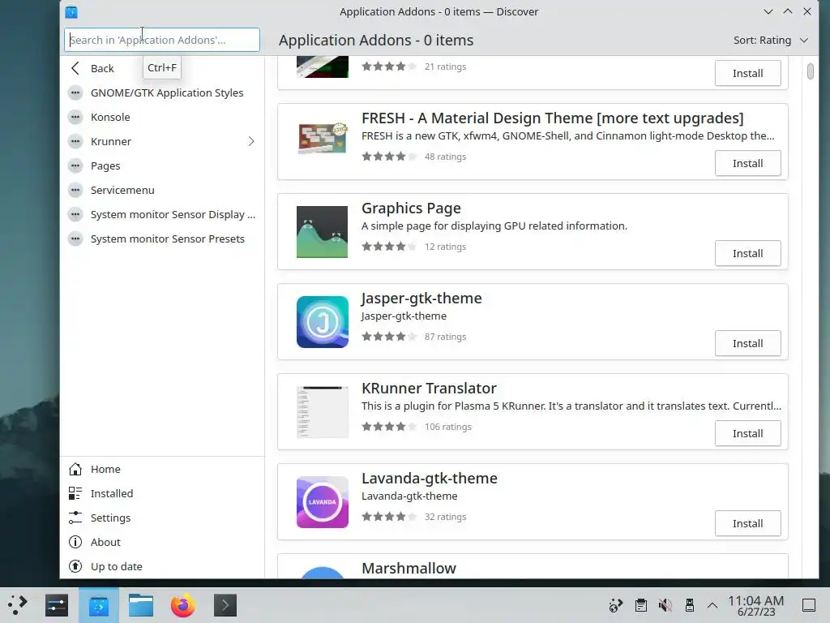830x623 pixels.
Task: Click the vertical scrollbar handle of the list
Action: click(x=810, y=71)
